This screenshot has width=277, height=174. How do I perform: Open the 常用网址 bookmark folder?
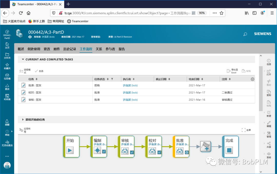pyautogui.click(x=56, y=21)
